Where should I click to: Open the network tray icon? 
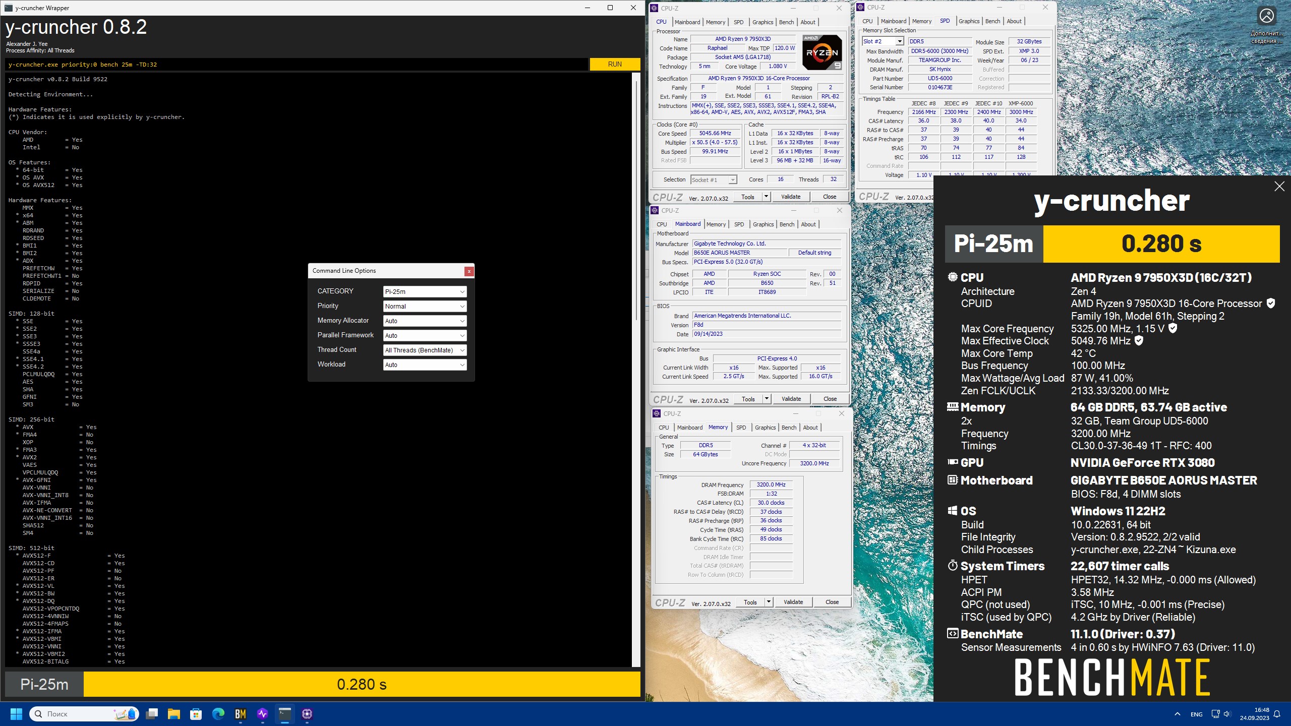(x=1215, y=714)
